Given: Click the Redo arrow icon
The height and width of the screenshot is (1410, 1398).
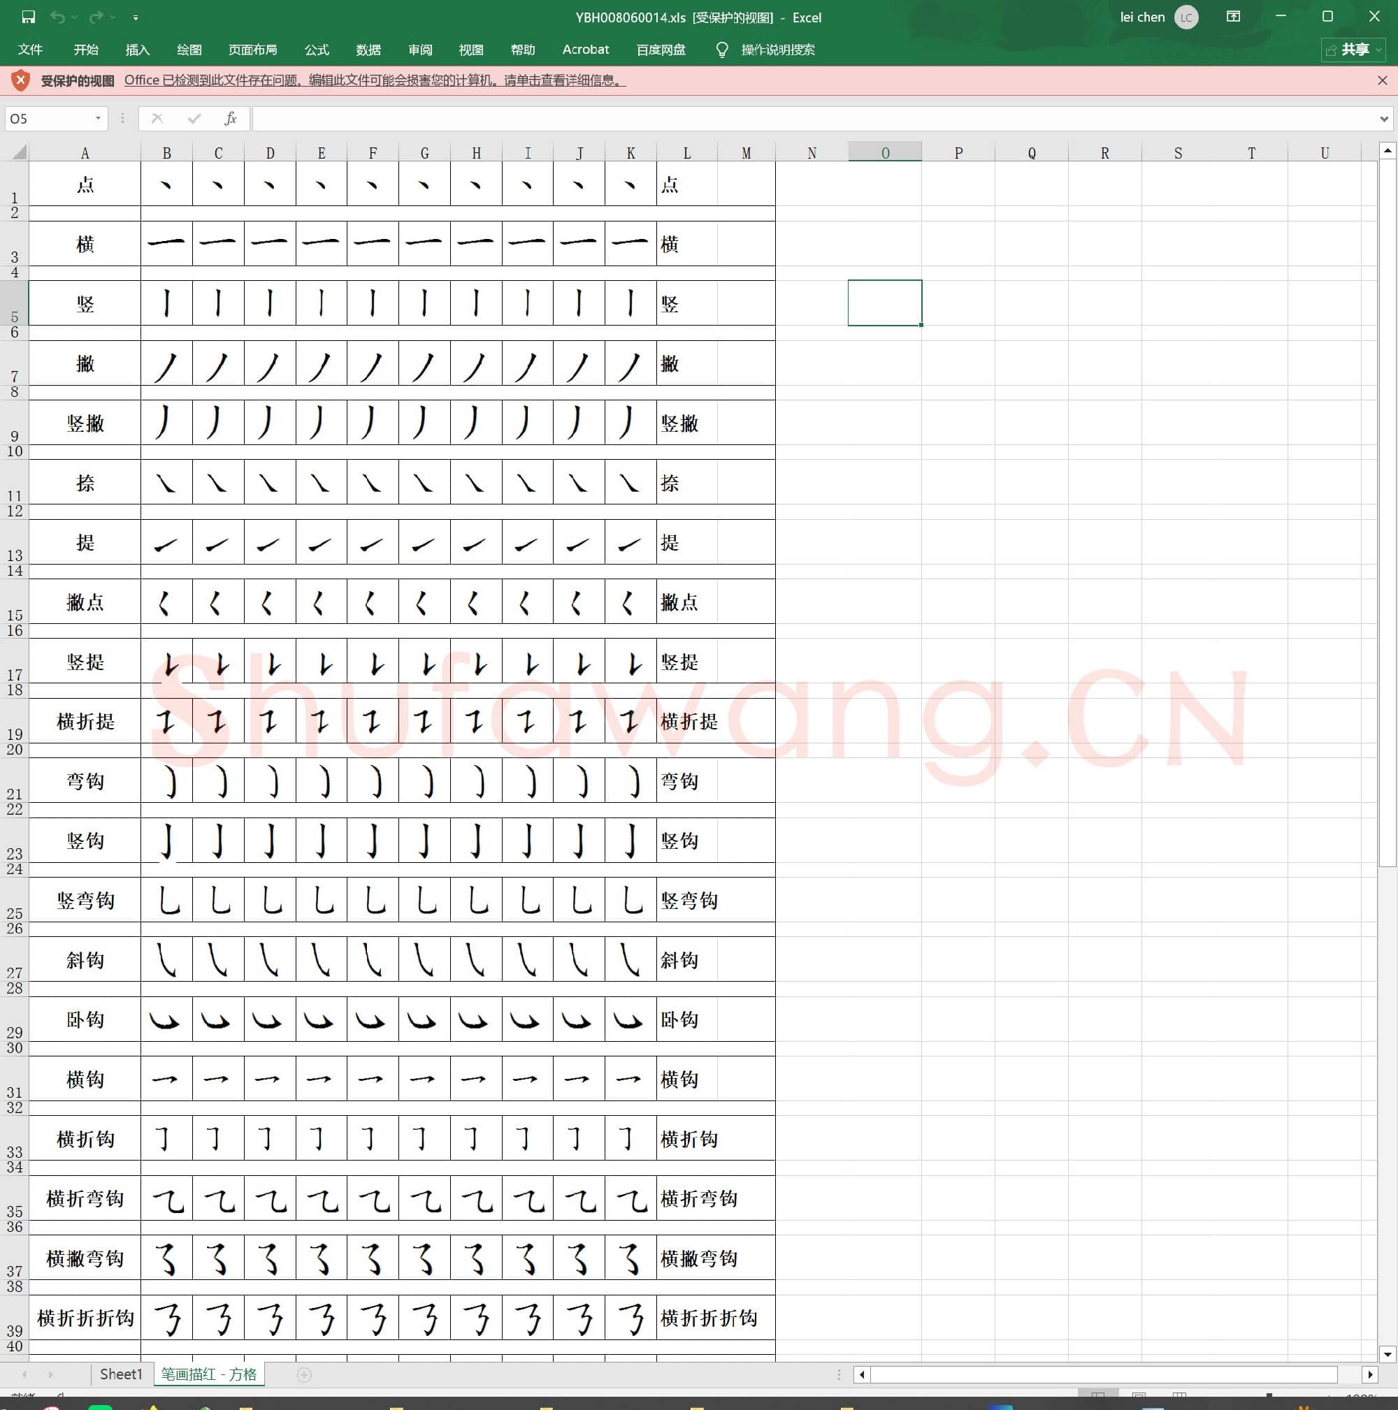Looking at the screenshot, I should 96,17.
